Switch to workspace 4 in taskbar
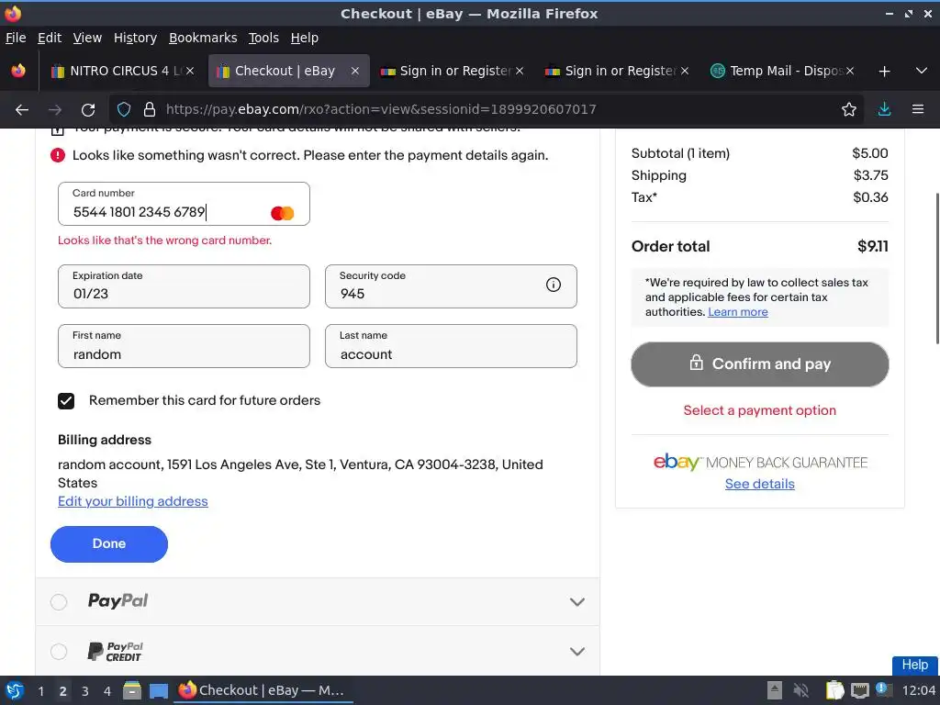The width and height of the screenshot is (940, 705). [107, 691]
